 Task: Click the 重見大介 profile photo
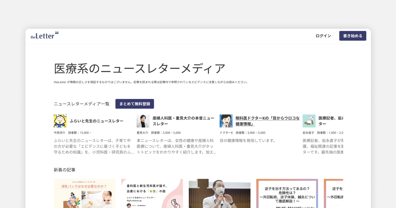(143, 121)
